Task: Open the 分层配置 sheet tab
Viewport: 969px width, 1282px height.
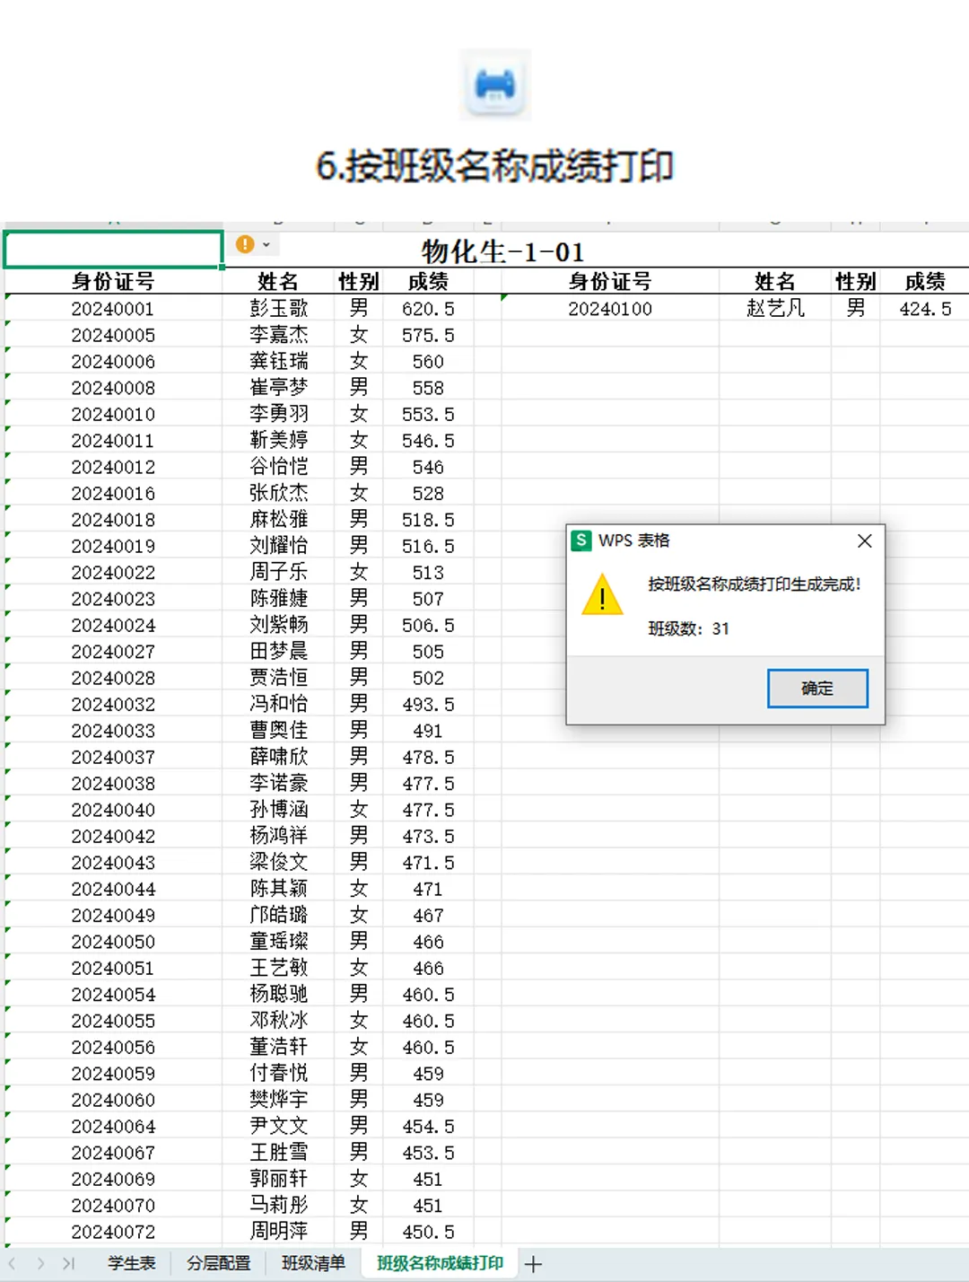Action: coord(218,1263)
